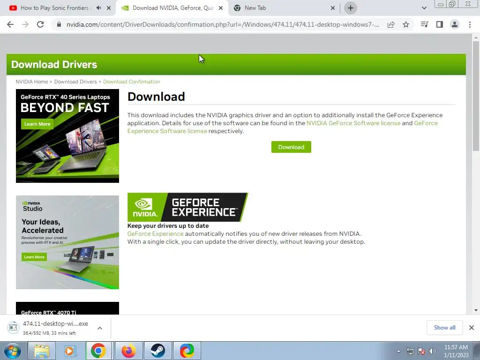480x360 pixels.
Task: Open a new tab with the plus button
Action: pos(351,8)
